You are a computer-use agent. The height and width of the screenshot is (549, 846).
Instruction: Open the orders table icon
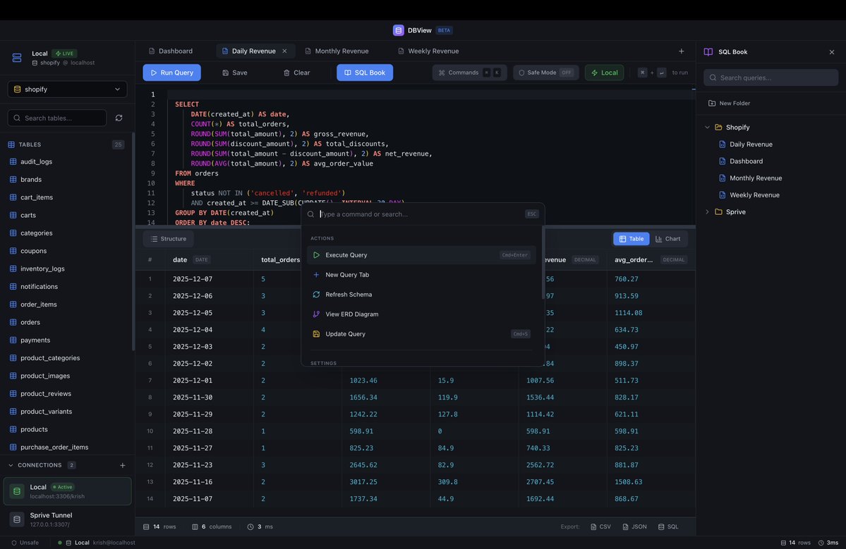click(x=11, y=321)
